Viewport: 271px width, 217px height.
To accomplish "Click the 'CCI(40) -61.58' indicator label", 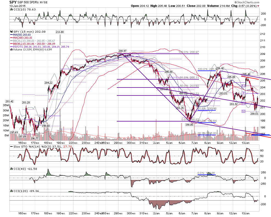I will coord(25,169).
